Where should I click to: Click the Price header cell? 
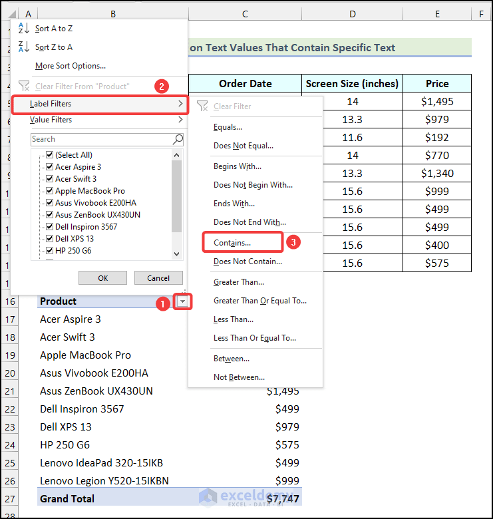pyautogui.click(x=437, y=83)
